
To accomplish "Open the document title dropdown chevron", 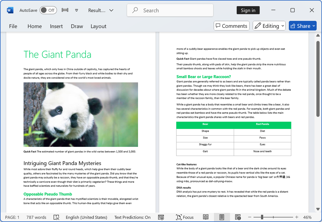I will point(111,10).
